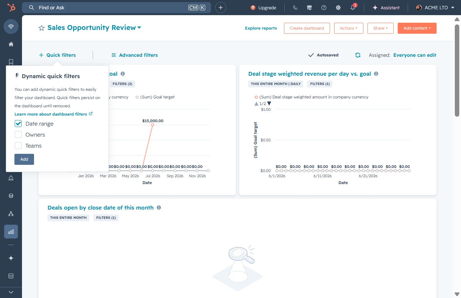The height and width of the screenshot is (298, 461).
Task: Click the HubSpot sprocket logo
Action: (11, 8)
